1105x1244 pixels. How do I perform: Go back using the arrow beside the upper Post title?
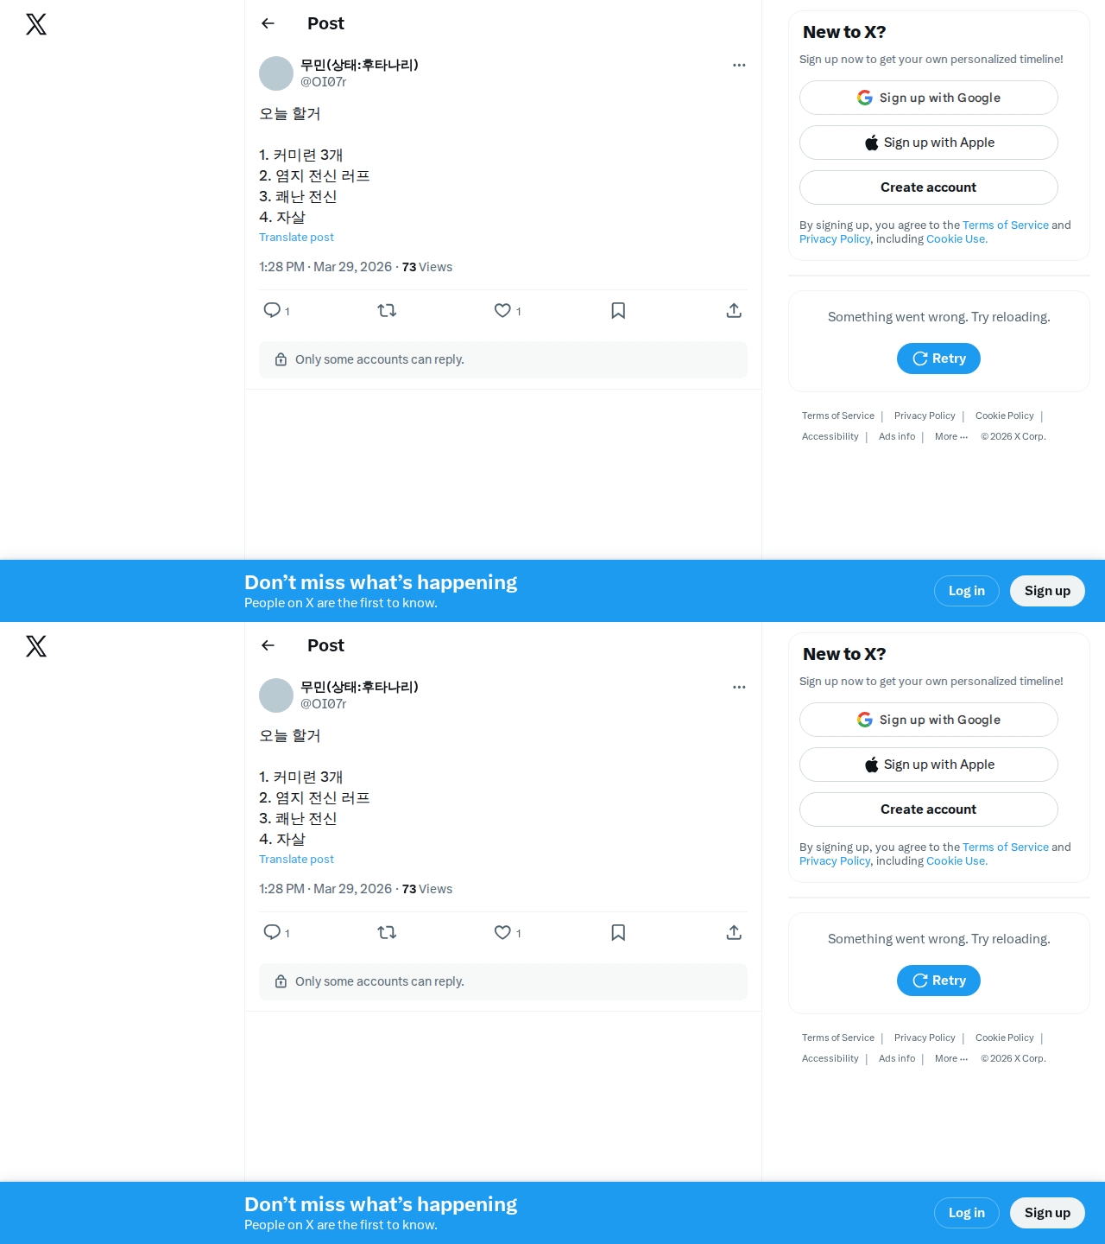tap(268, 23)
